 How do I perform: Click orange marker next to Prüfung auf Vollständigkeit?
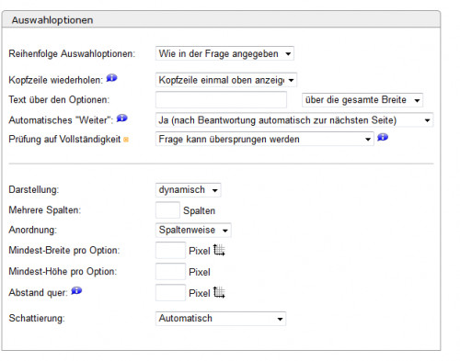126,140
